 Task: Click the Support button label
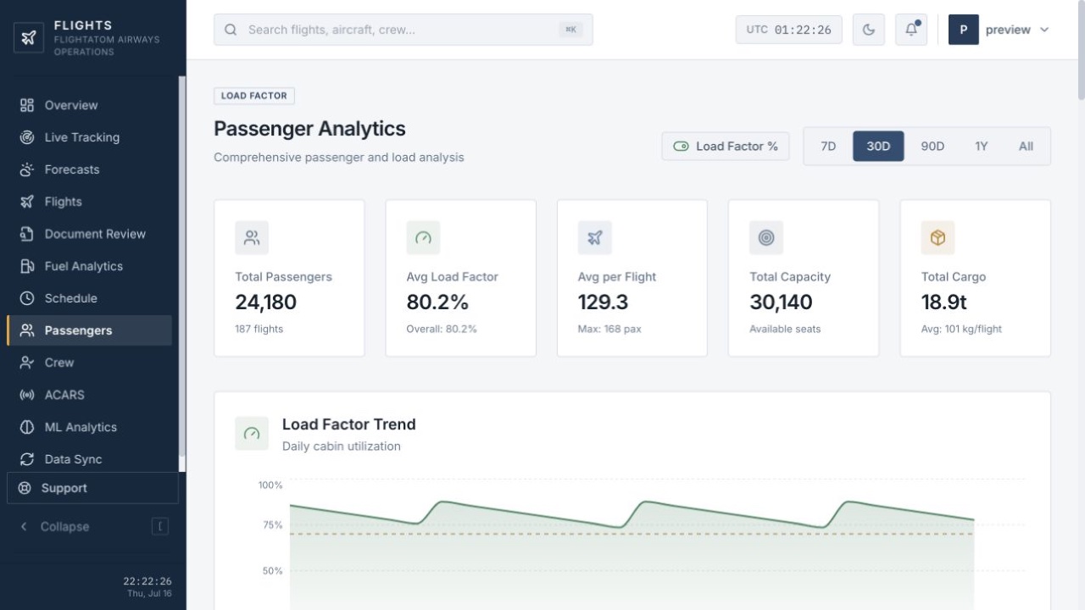coord(64,488)
